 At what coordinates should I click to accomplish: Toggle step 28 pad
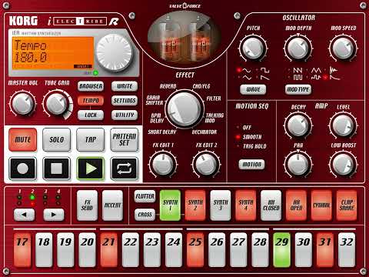point(261,250)
